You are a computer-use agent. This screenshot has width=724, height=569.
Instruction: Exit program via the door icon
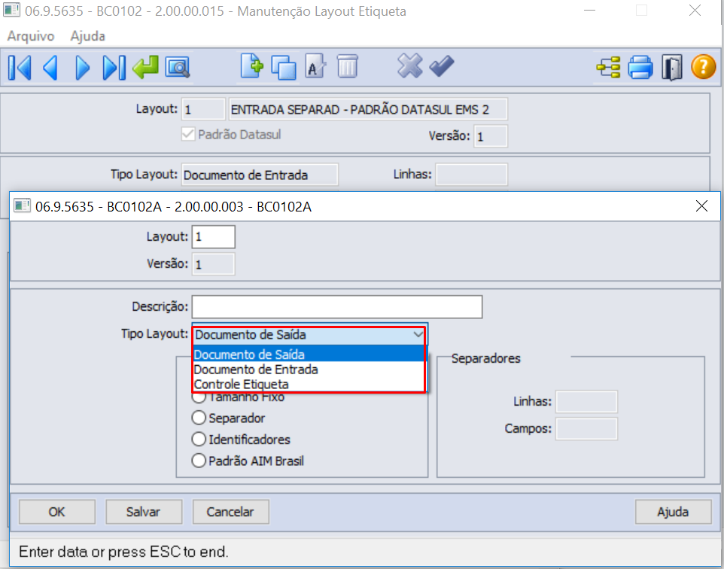(672, 68)
